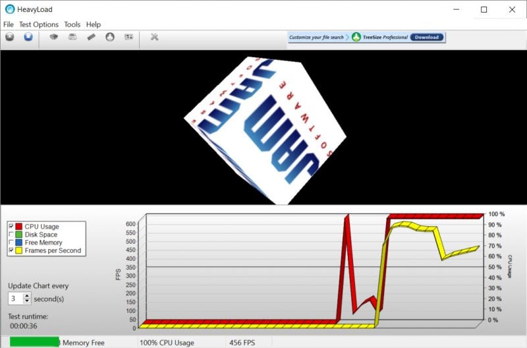Open the Test Options menu

[39, 24]
